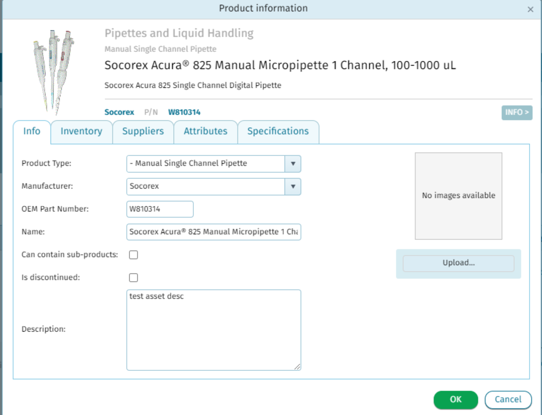The height and width of the screenshot is (415, 542).
Task: Click the Manual Single Channel Pipette subtitle
Action: [x=161, y=49]
